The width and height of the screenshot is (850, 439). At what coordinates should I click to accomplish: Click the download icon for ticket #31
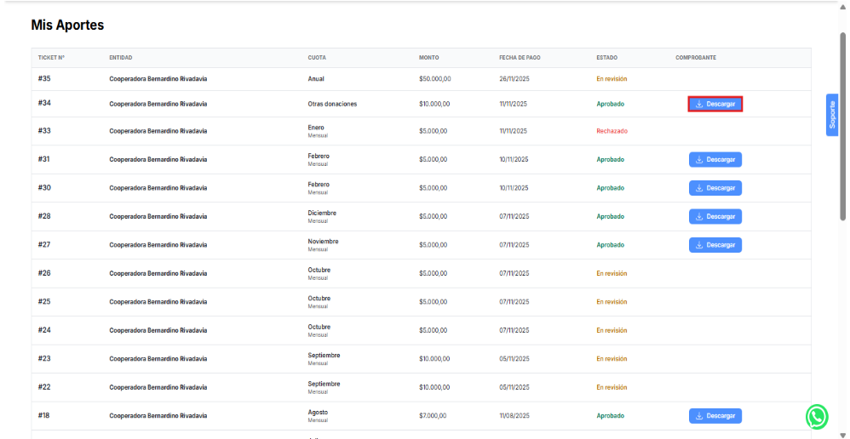pos(699,159)
